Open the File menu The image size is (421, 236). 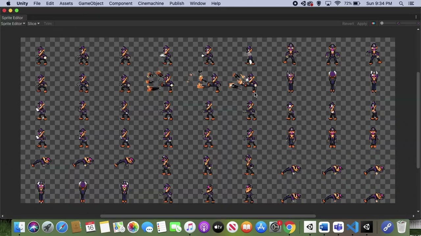37,3
